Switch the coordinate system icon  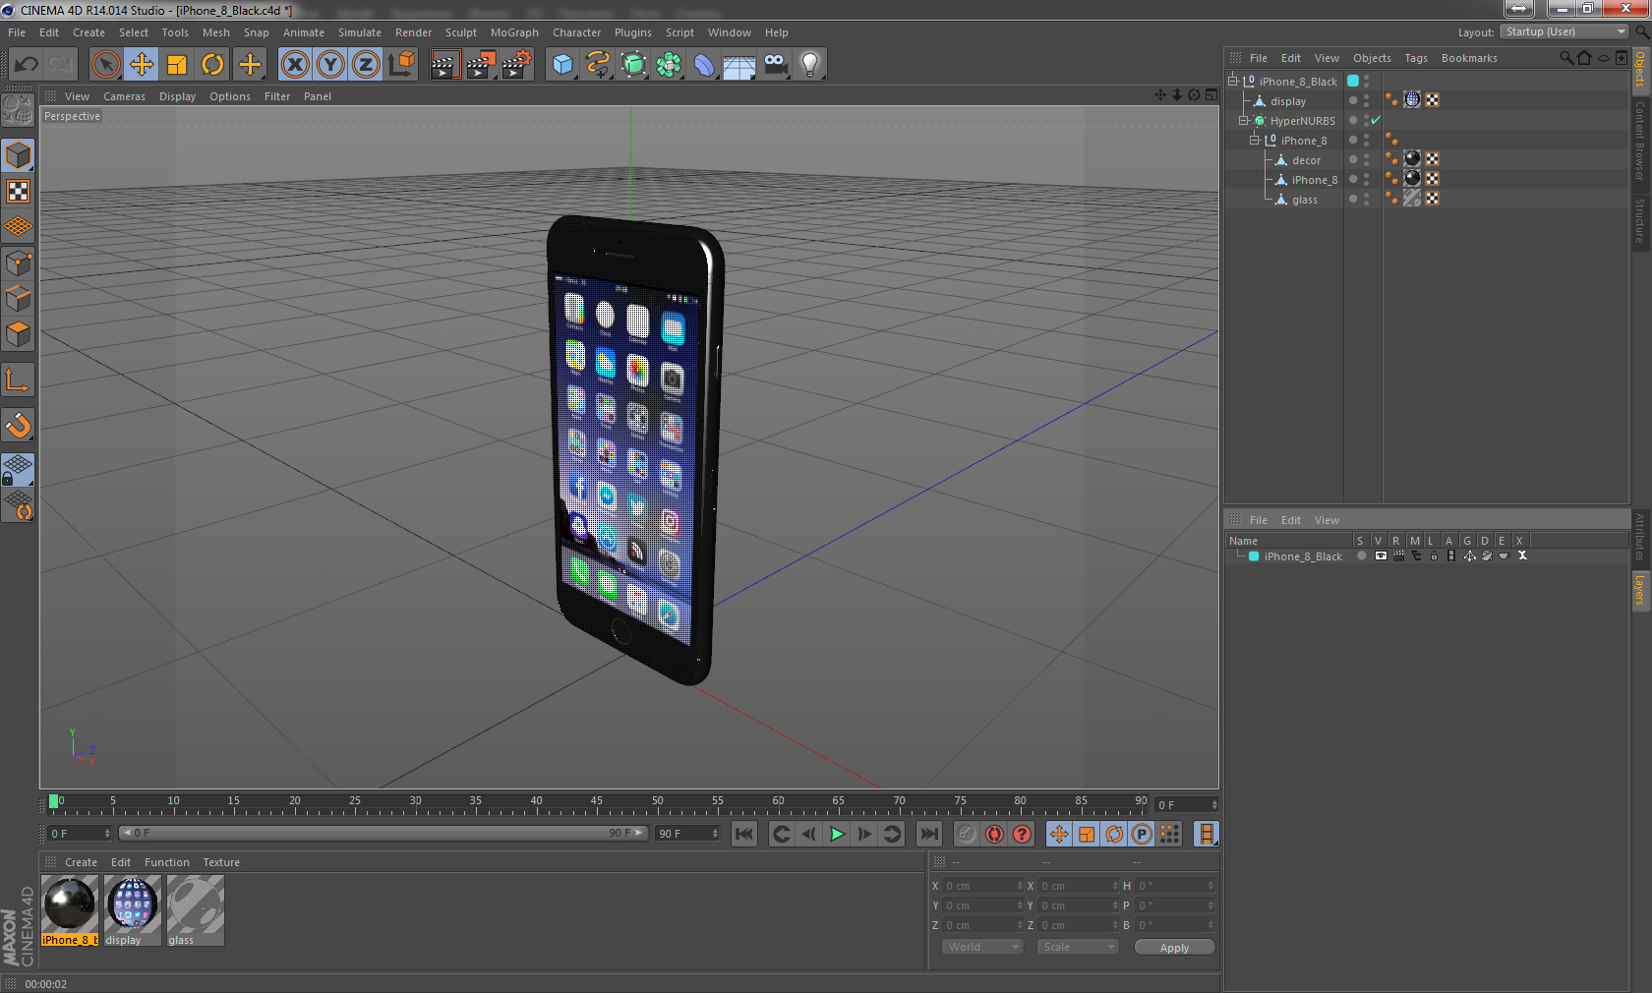[401, 65]
